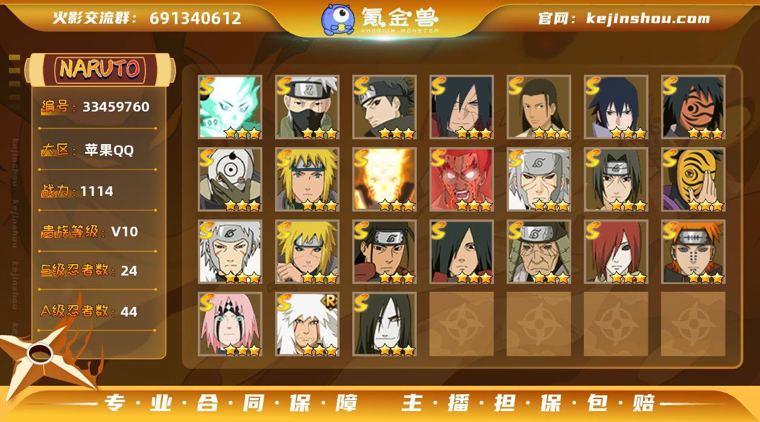This screenshot has width=760, height=422.
Task: Click the group number 691340612
Action: (195, 18)
